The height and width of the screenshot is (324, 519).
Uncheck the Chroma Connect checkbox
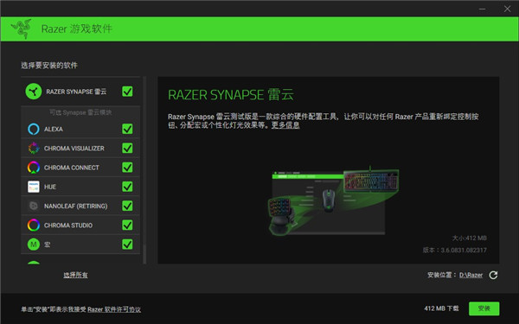pos(127,168)
